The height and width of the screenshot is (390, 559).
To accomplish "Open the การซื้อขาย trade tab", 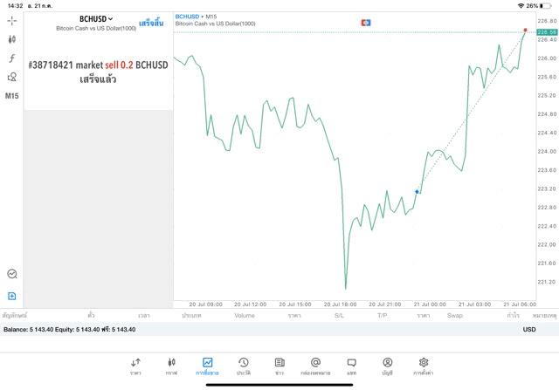I will click(207, 366).
